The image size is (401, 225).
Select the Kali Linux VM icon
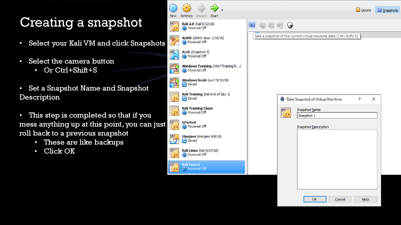click(x=174, y=153)
